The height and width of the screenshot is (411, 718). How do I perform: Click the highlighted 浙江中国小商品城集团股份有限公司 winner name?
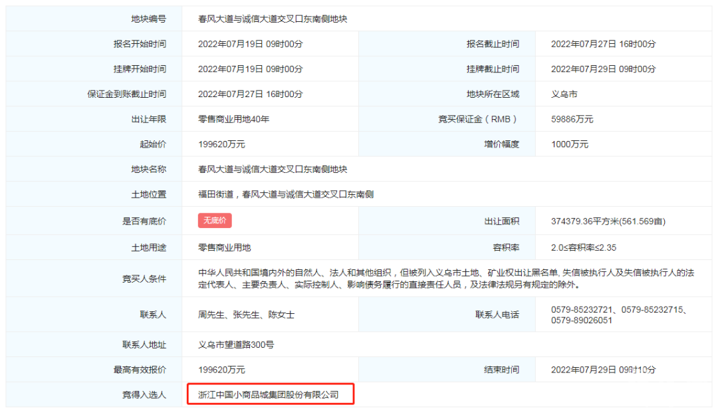pos(269,394)
